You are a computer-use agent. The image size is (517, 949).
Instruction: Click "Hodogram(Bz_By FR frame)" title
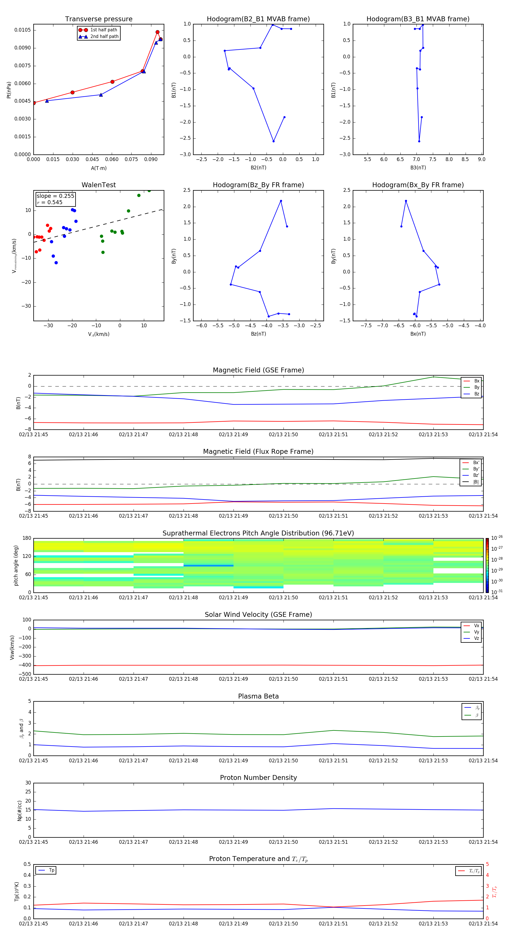pyautogui.click(x=258, y=185)
